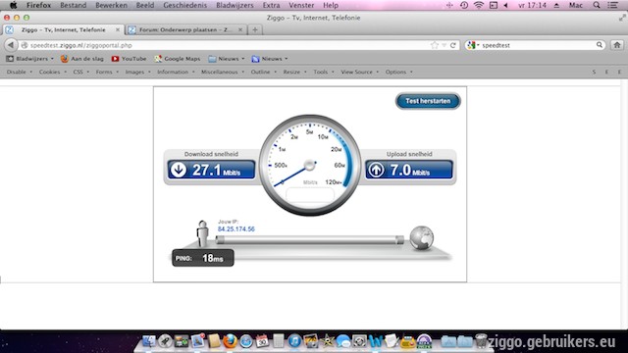The image size is (628, 353).
Task: Click the IP address 84.25.174.56
Action: [236, 228]
